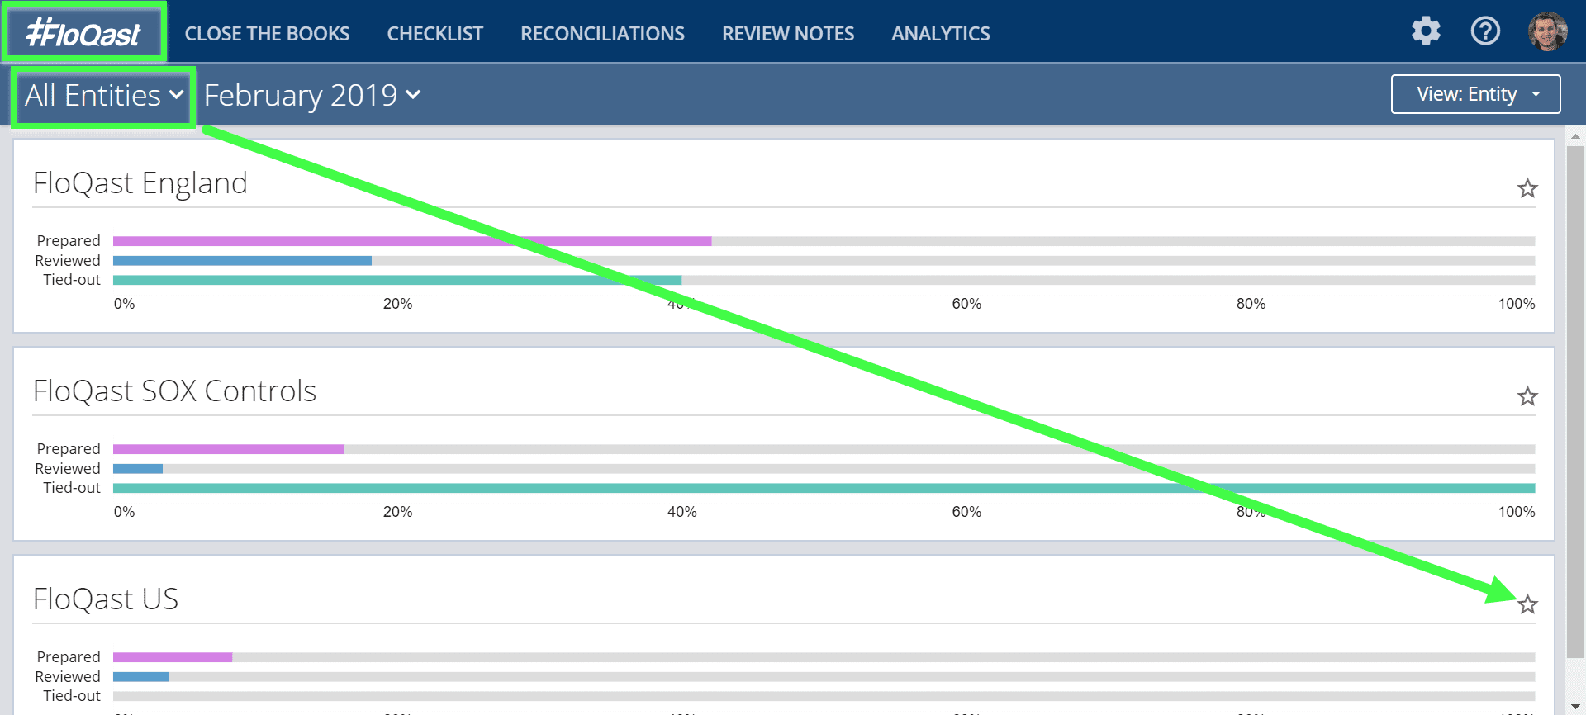Expand the View: Entity dropdown
This screenshot has width=1586, height=715.
click(1475, 94)
